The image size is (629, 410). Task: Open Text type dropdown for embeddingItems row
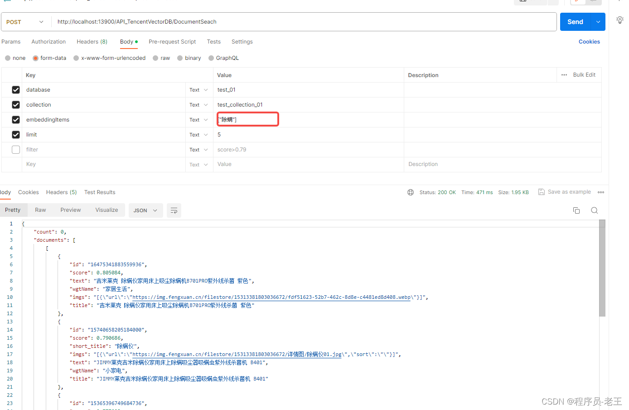click(x=199, y=120)
